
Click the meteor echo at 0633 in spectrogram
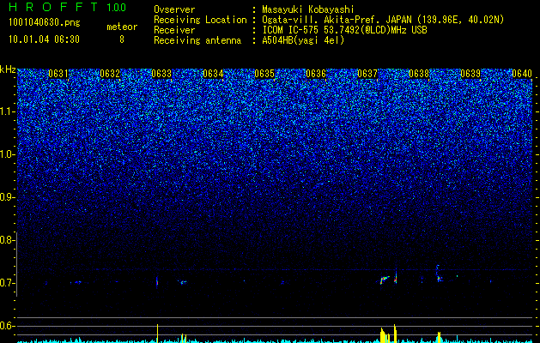click(157, 282)
